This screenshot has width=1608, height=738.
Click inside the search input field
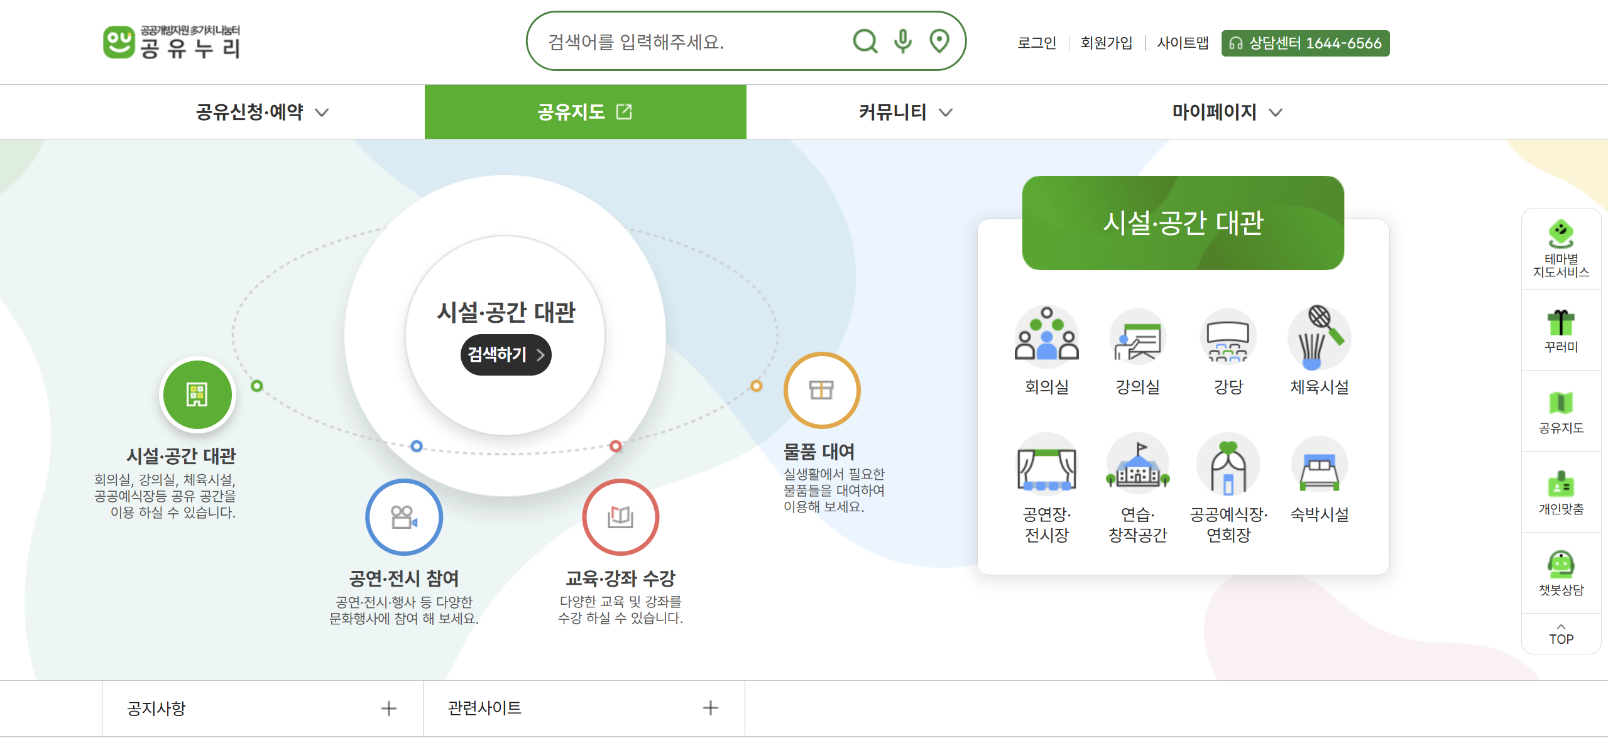pos(691,42)
